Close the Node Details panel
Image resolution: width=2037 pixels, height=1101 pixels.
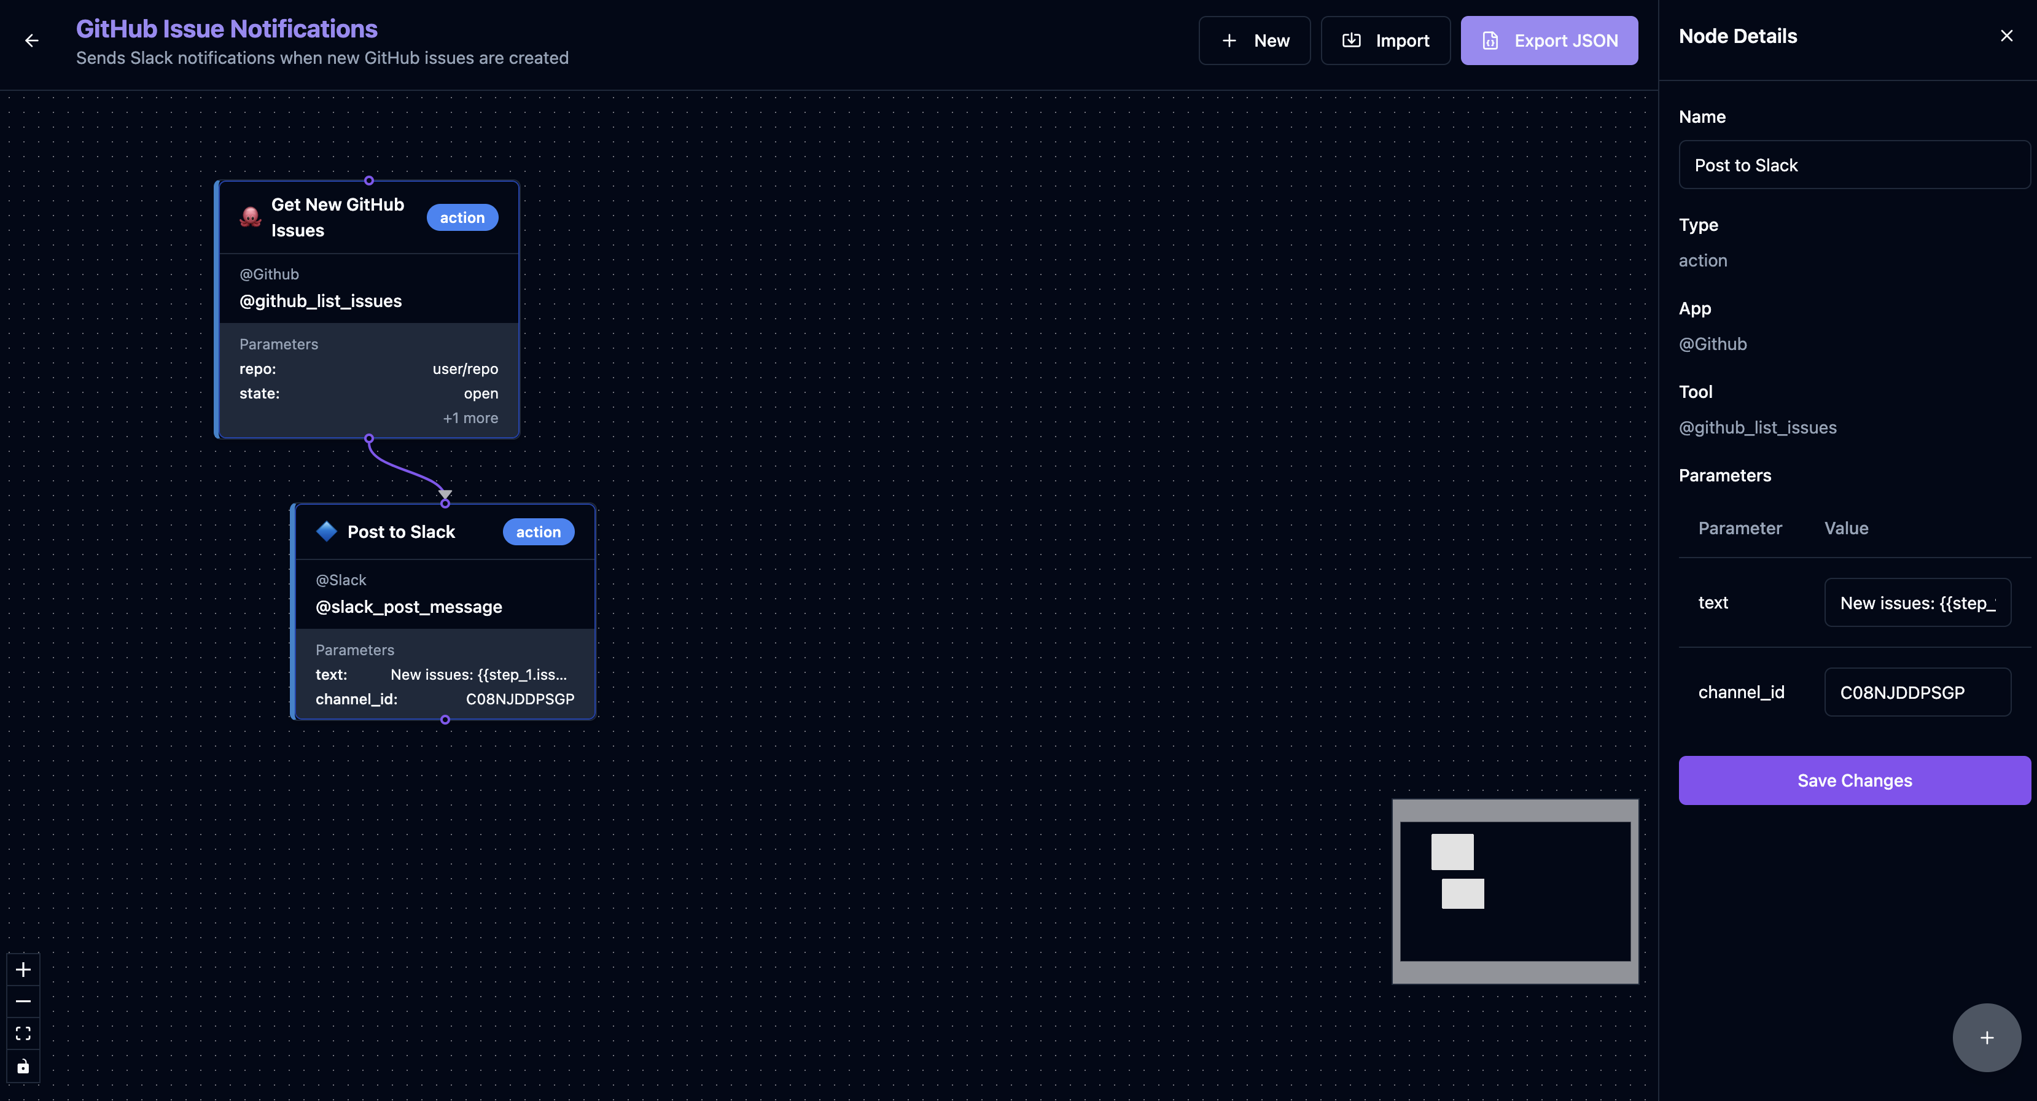tap(2006, 36)
